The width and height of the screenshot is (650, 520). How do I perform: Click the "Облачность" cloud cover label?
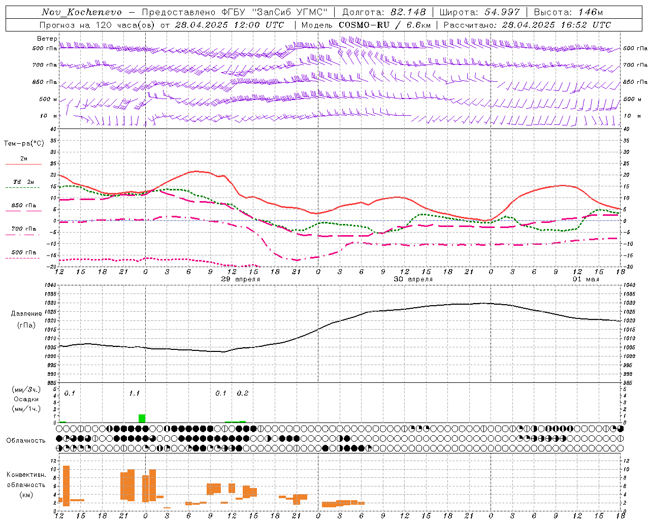point(26,440)
